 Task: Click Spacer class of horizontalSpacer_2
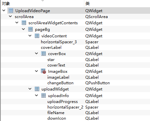[x=92, y=107]
